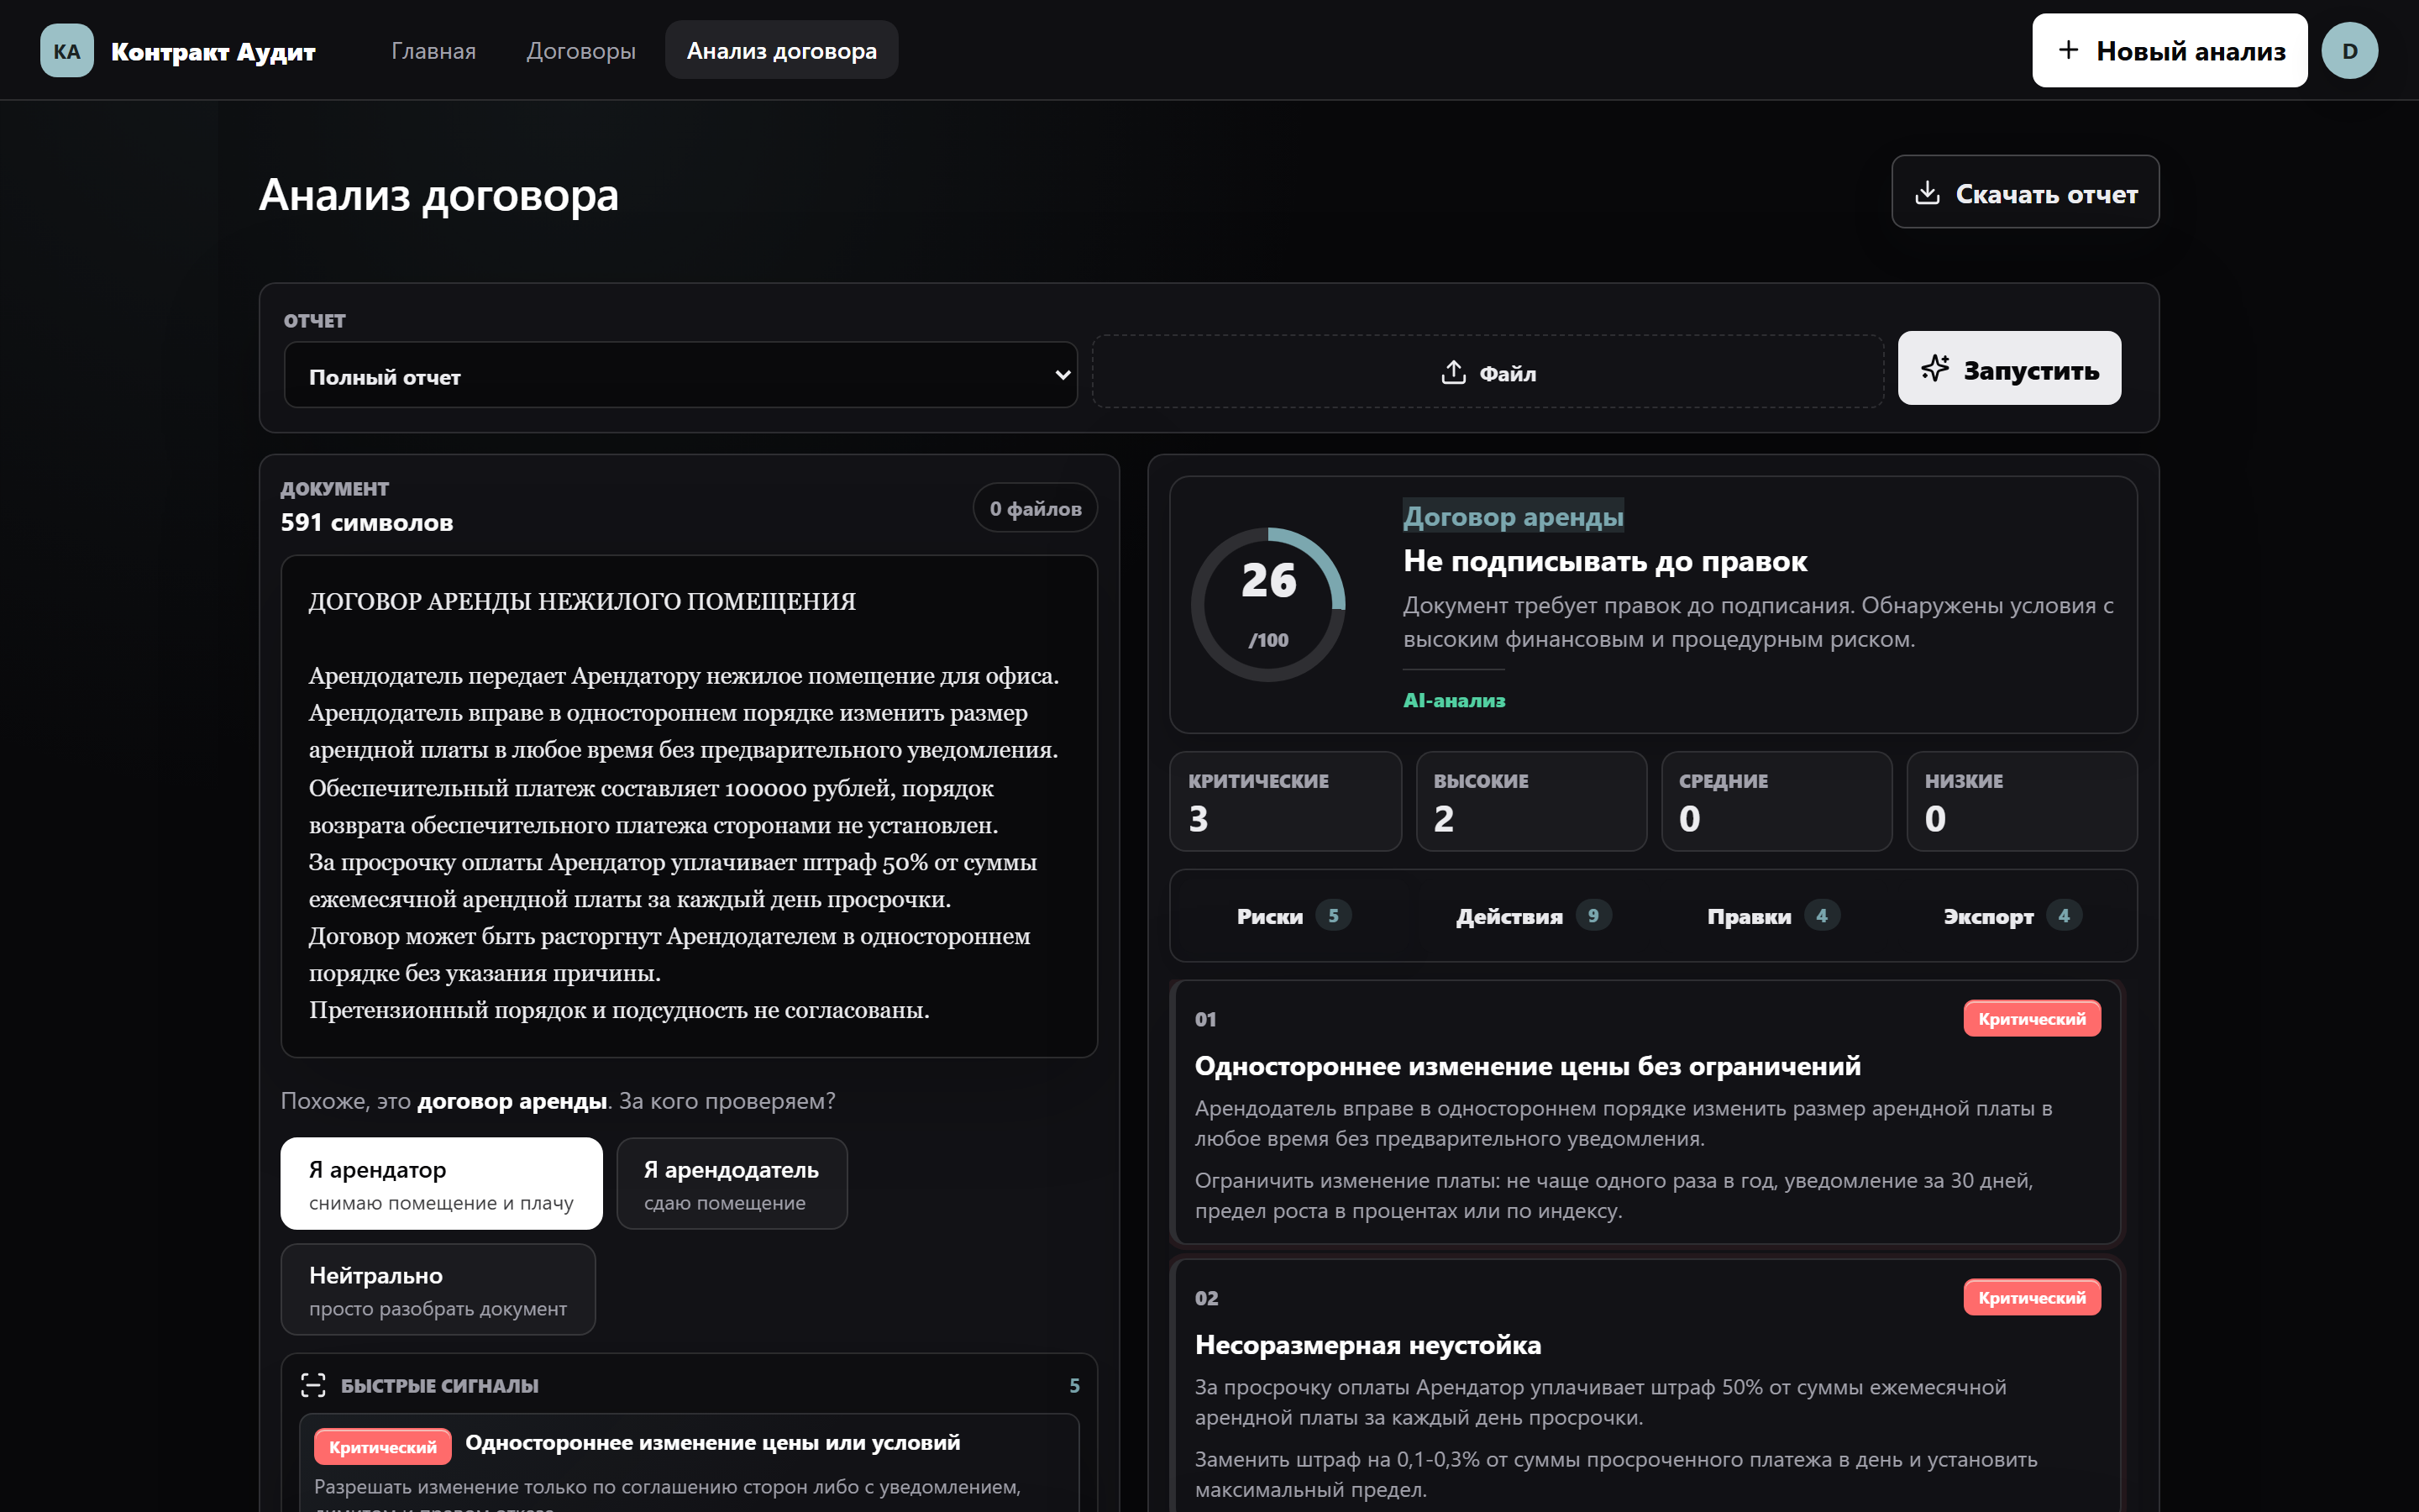Switch to the Риски tab
The width and height of the screenshot is (2419, 1512).
1293,915
